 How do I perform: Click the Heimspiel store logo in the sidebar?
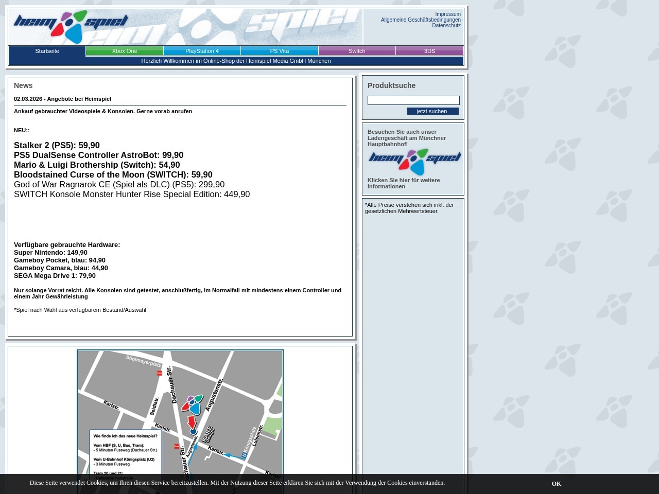[x=414, y=162]
